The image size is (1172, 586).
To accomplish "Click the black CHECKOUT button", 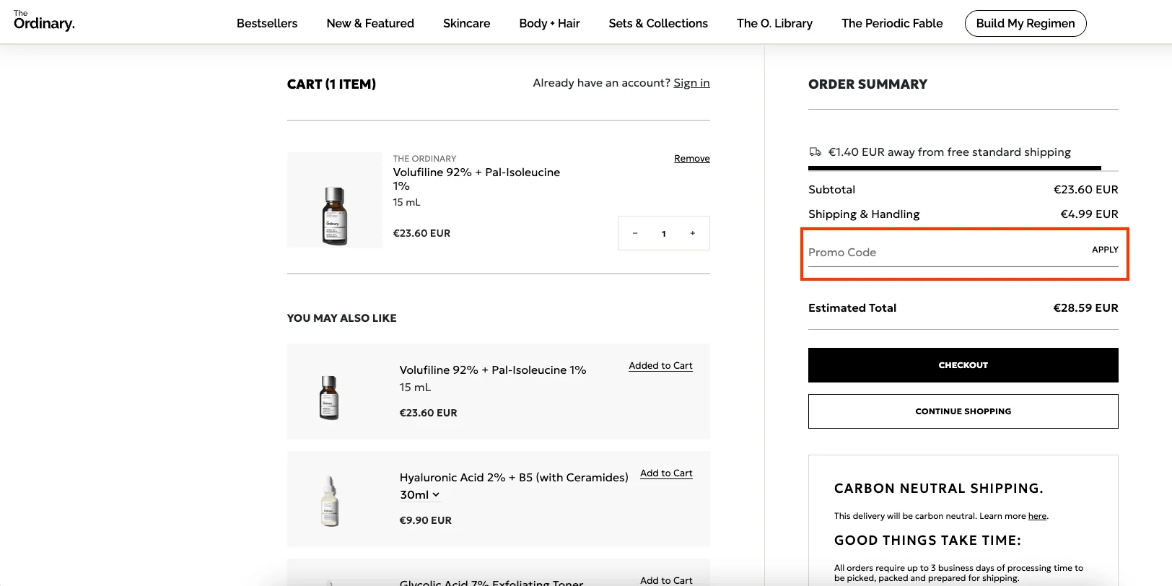I will click(963, 365).
